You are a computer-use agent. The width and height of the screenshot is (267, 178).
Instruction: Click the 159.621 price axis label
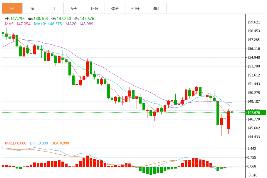253,22
